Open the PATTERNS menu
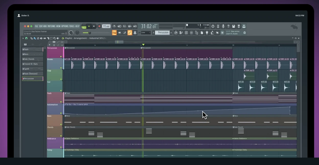 tap(51, 26)
